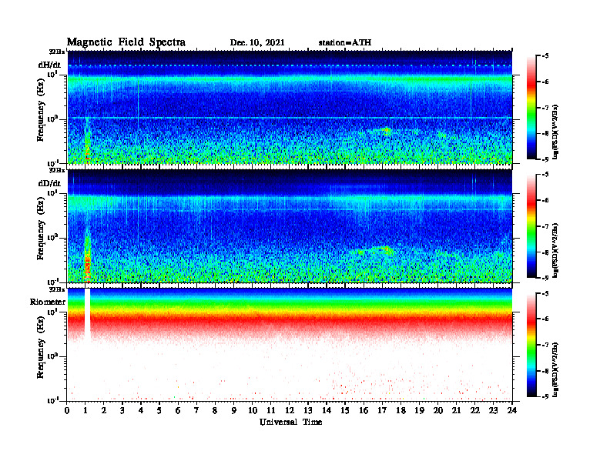The width and height of the screenshot is (610, 471).
Task: Click the 32Hz label atop the Riometer panel
Action: pyautogui.click(x=57, y=289)
